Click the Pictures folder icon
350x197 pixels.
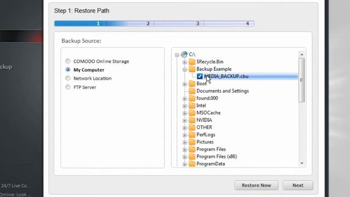[x=192, y=142]
